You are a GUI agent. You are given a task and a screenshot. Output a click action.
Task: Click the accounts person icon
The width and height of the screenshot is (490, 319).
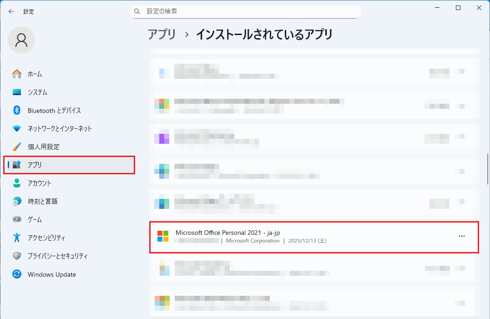[x=17, y=183]
